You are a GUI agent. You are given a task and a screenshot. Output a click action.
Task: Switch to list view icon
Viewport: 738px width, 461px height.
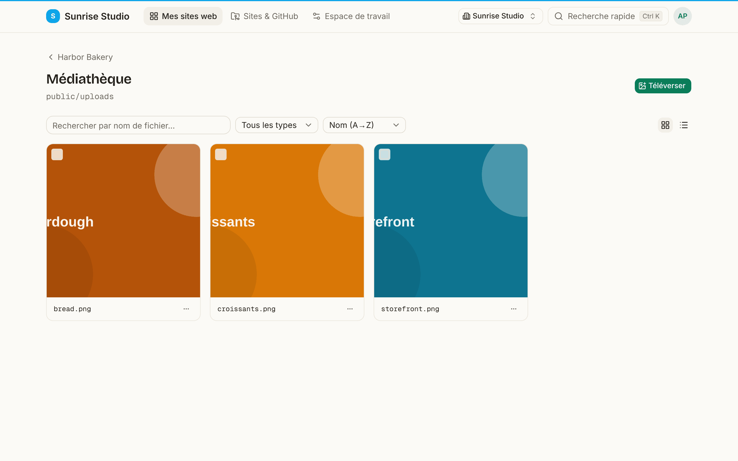click(x=684, y=125)
